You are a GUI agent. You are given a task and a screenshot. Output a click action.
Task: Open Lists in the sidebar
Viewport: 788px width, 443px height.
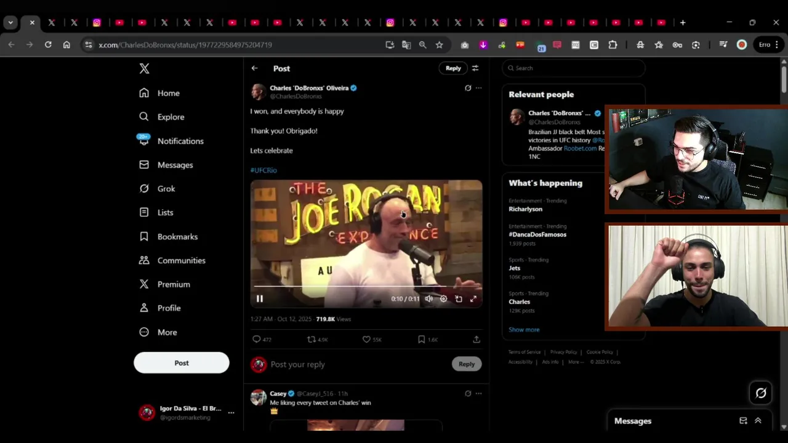[156, 212]
